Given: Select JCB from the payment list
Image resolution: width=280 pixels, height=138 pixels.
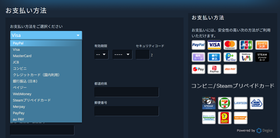Looking at the screenshot, I should click(x=46, y=62).
